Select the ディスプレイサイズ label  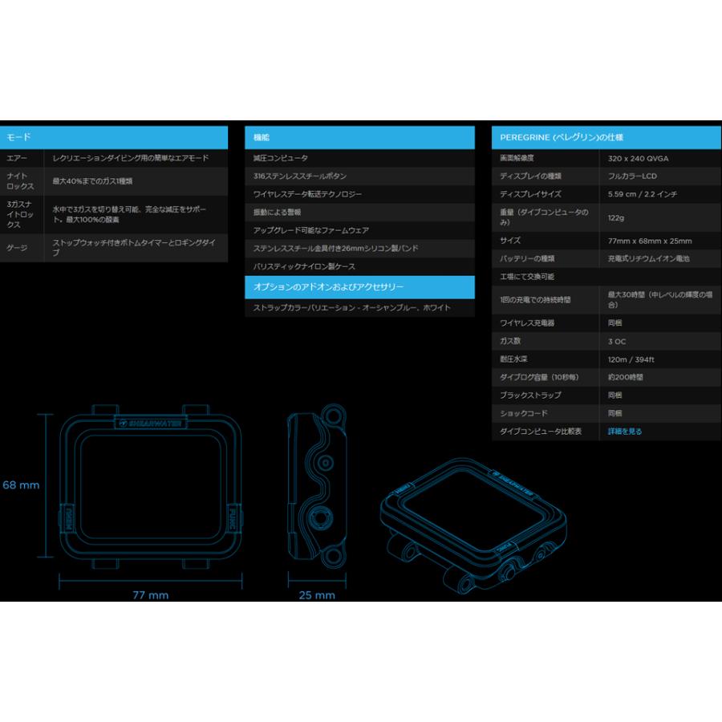click(x=530, y=194)
